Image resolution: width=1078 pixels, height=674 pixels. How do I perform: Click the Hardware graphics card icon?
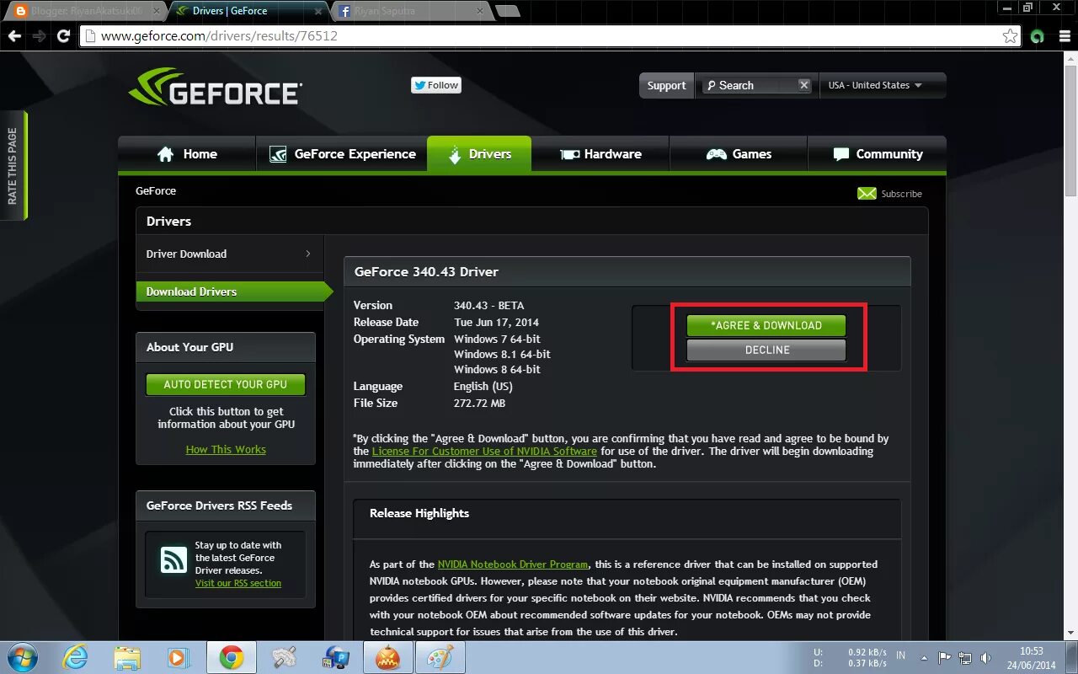[x=569, y=154]
